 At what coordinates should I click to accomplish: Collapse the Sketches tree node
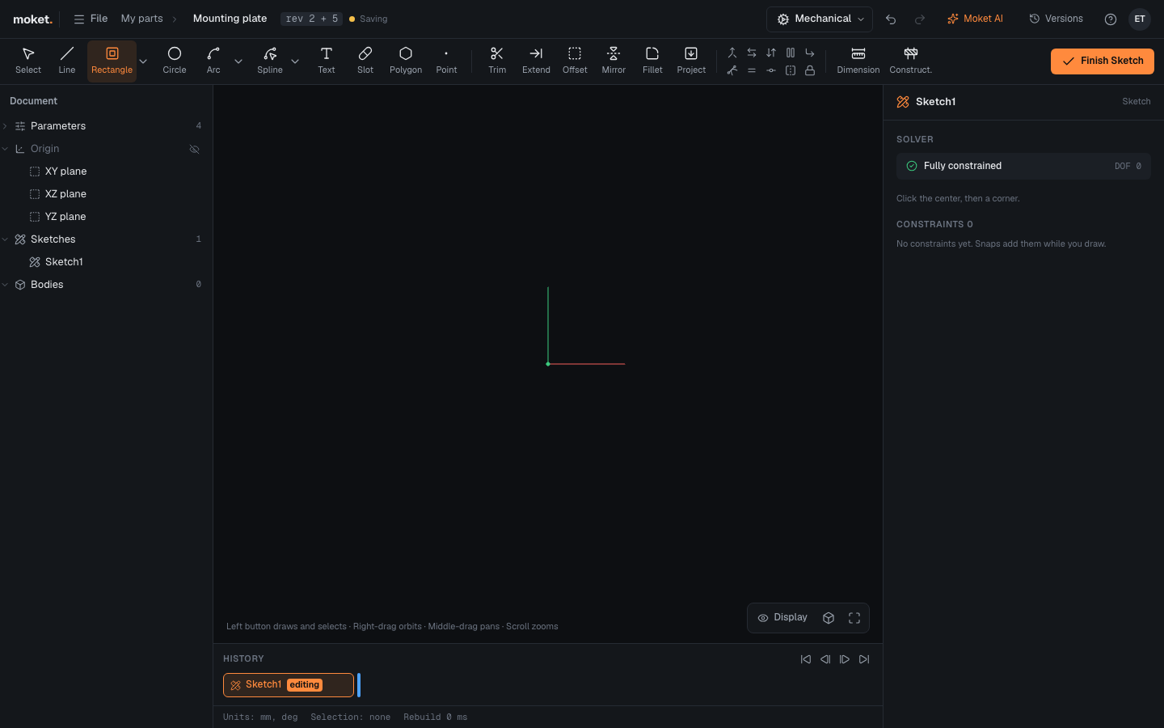tap(6, 239)
